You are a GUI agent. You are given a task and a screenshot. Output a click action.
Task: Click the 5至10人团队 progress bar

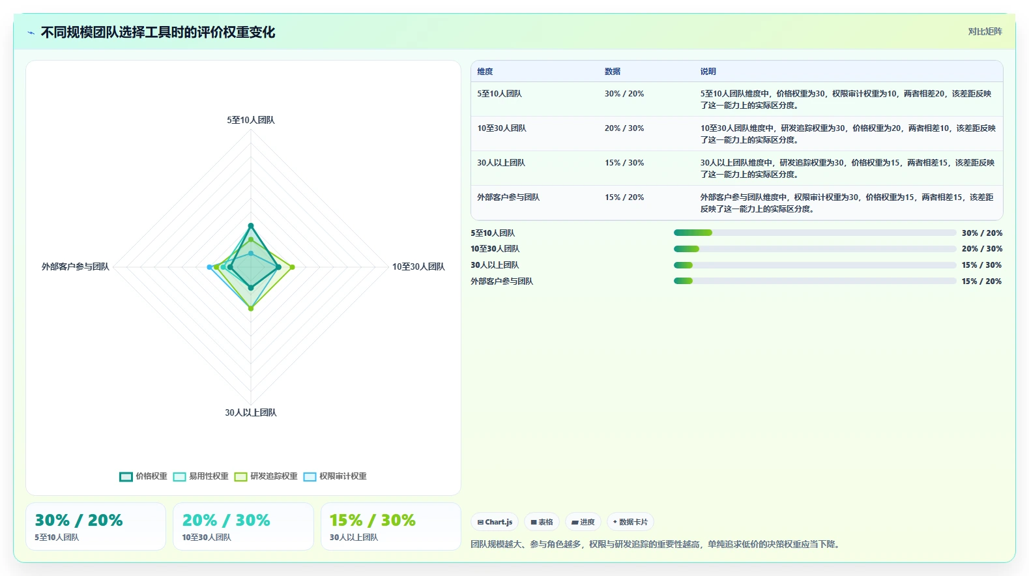[815, 233]
